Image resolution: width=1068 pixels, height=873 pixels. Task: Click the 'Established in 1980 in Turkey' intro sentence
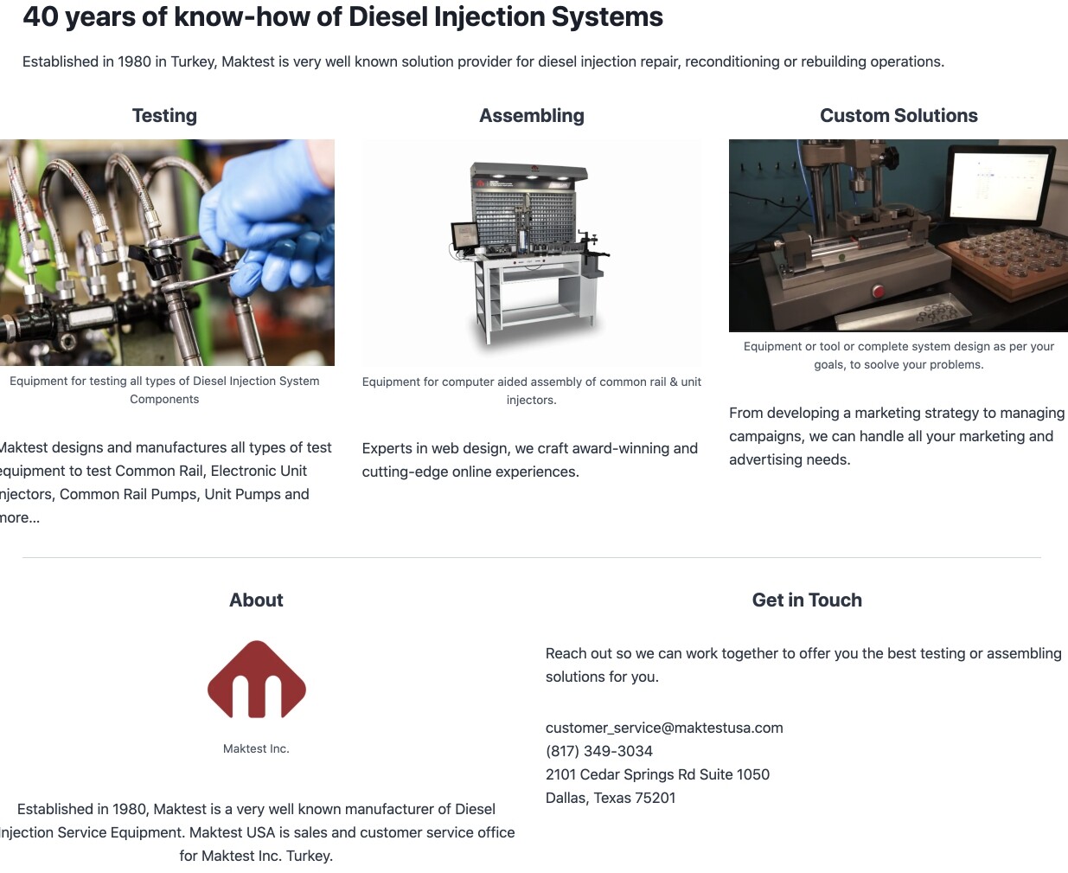click(483, 61)
